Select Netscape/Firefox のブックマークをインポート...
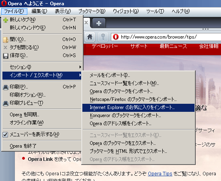This screenshot has height=181, width=221. point(138,99)
